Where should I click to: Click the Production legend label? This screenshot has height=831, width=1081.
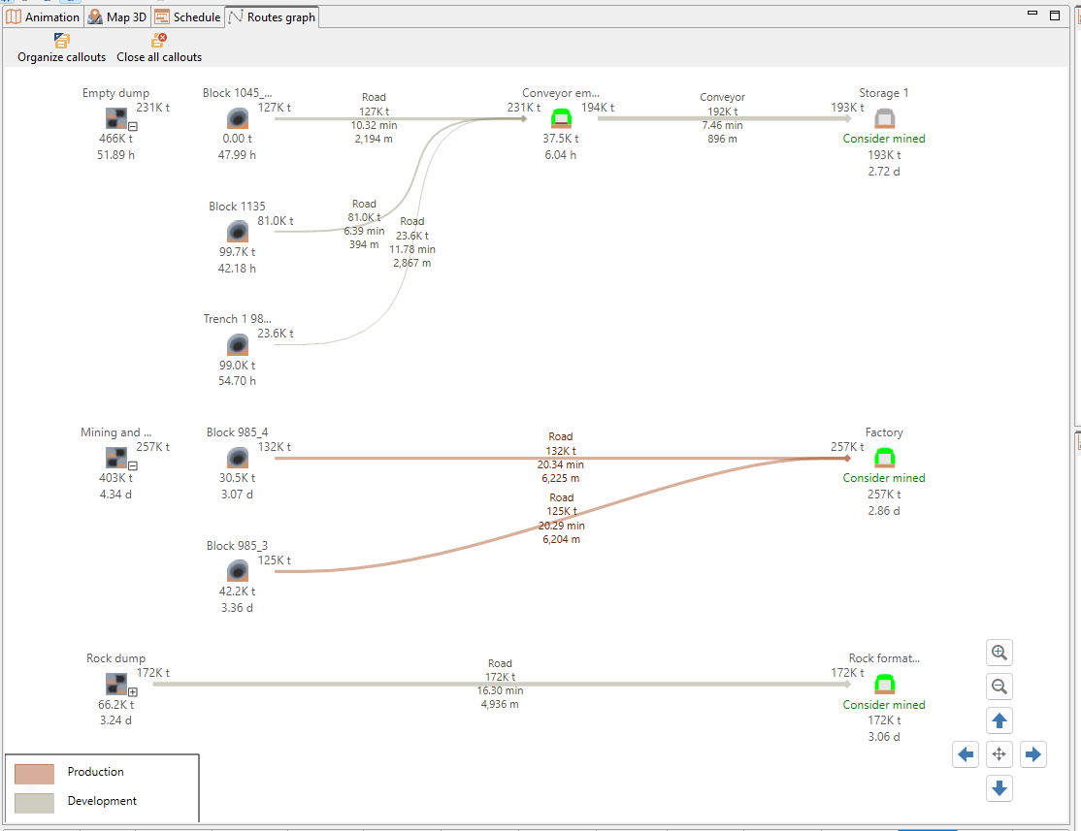[96, 772]
